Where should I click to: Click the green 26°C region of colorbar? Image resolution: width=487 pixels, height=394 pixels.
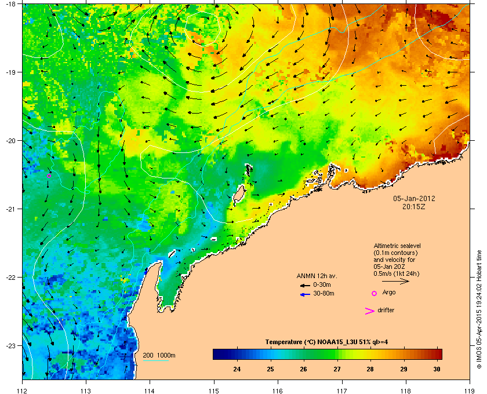coord(303,354)
